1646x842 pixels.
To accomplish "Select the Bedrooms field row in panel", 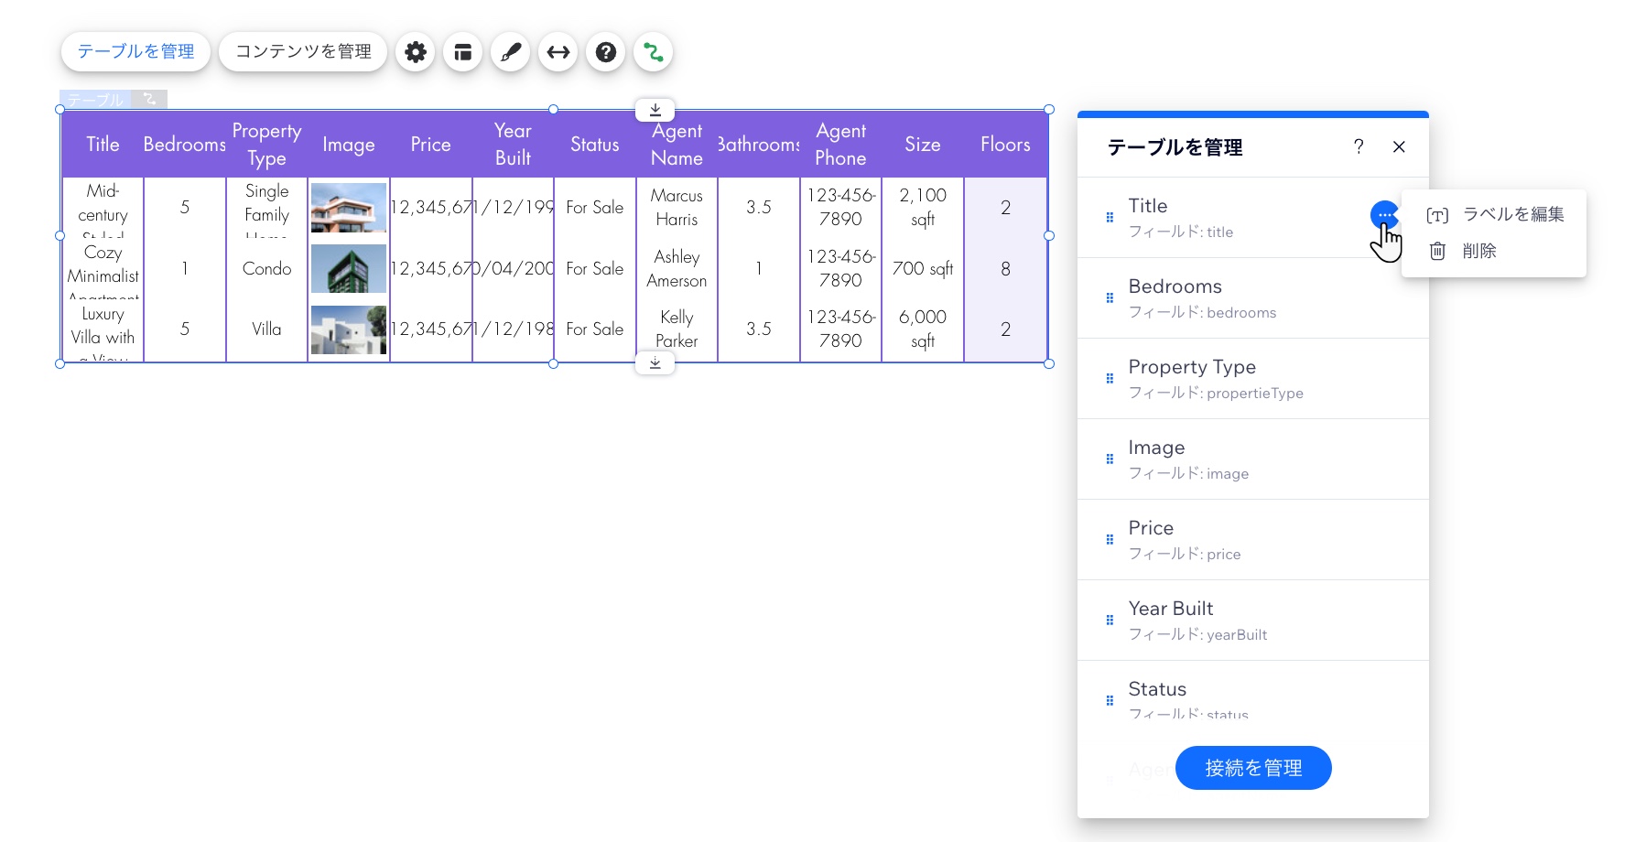I will (1253, 298).
